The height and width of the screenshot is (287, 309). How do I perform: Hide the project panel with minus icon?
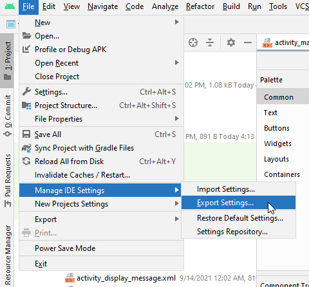coord(248,42)
